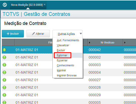Click green status icon for row 000042
The height and width of the screenshot is (104, 136).
(5, 50)
